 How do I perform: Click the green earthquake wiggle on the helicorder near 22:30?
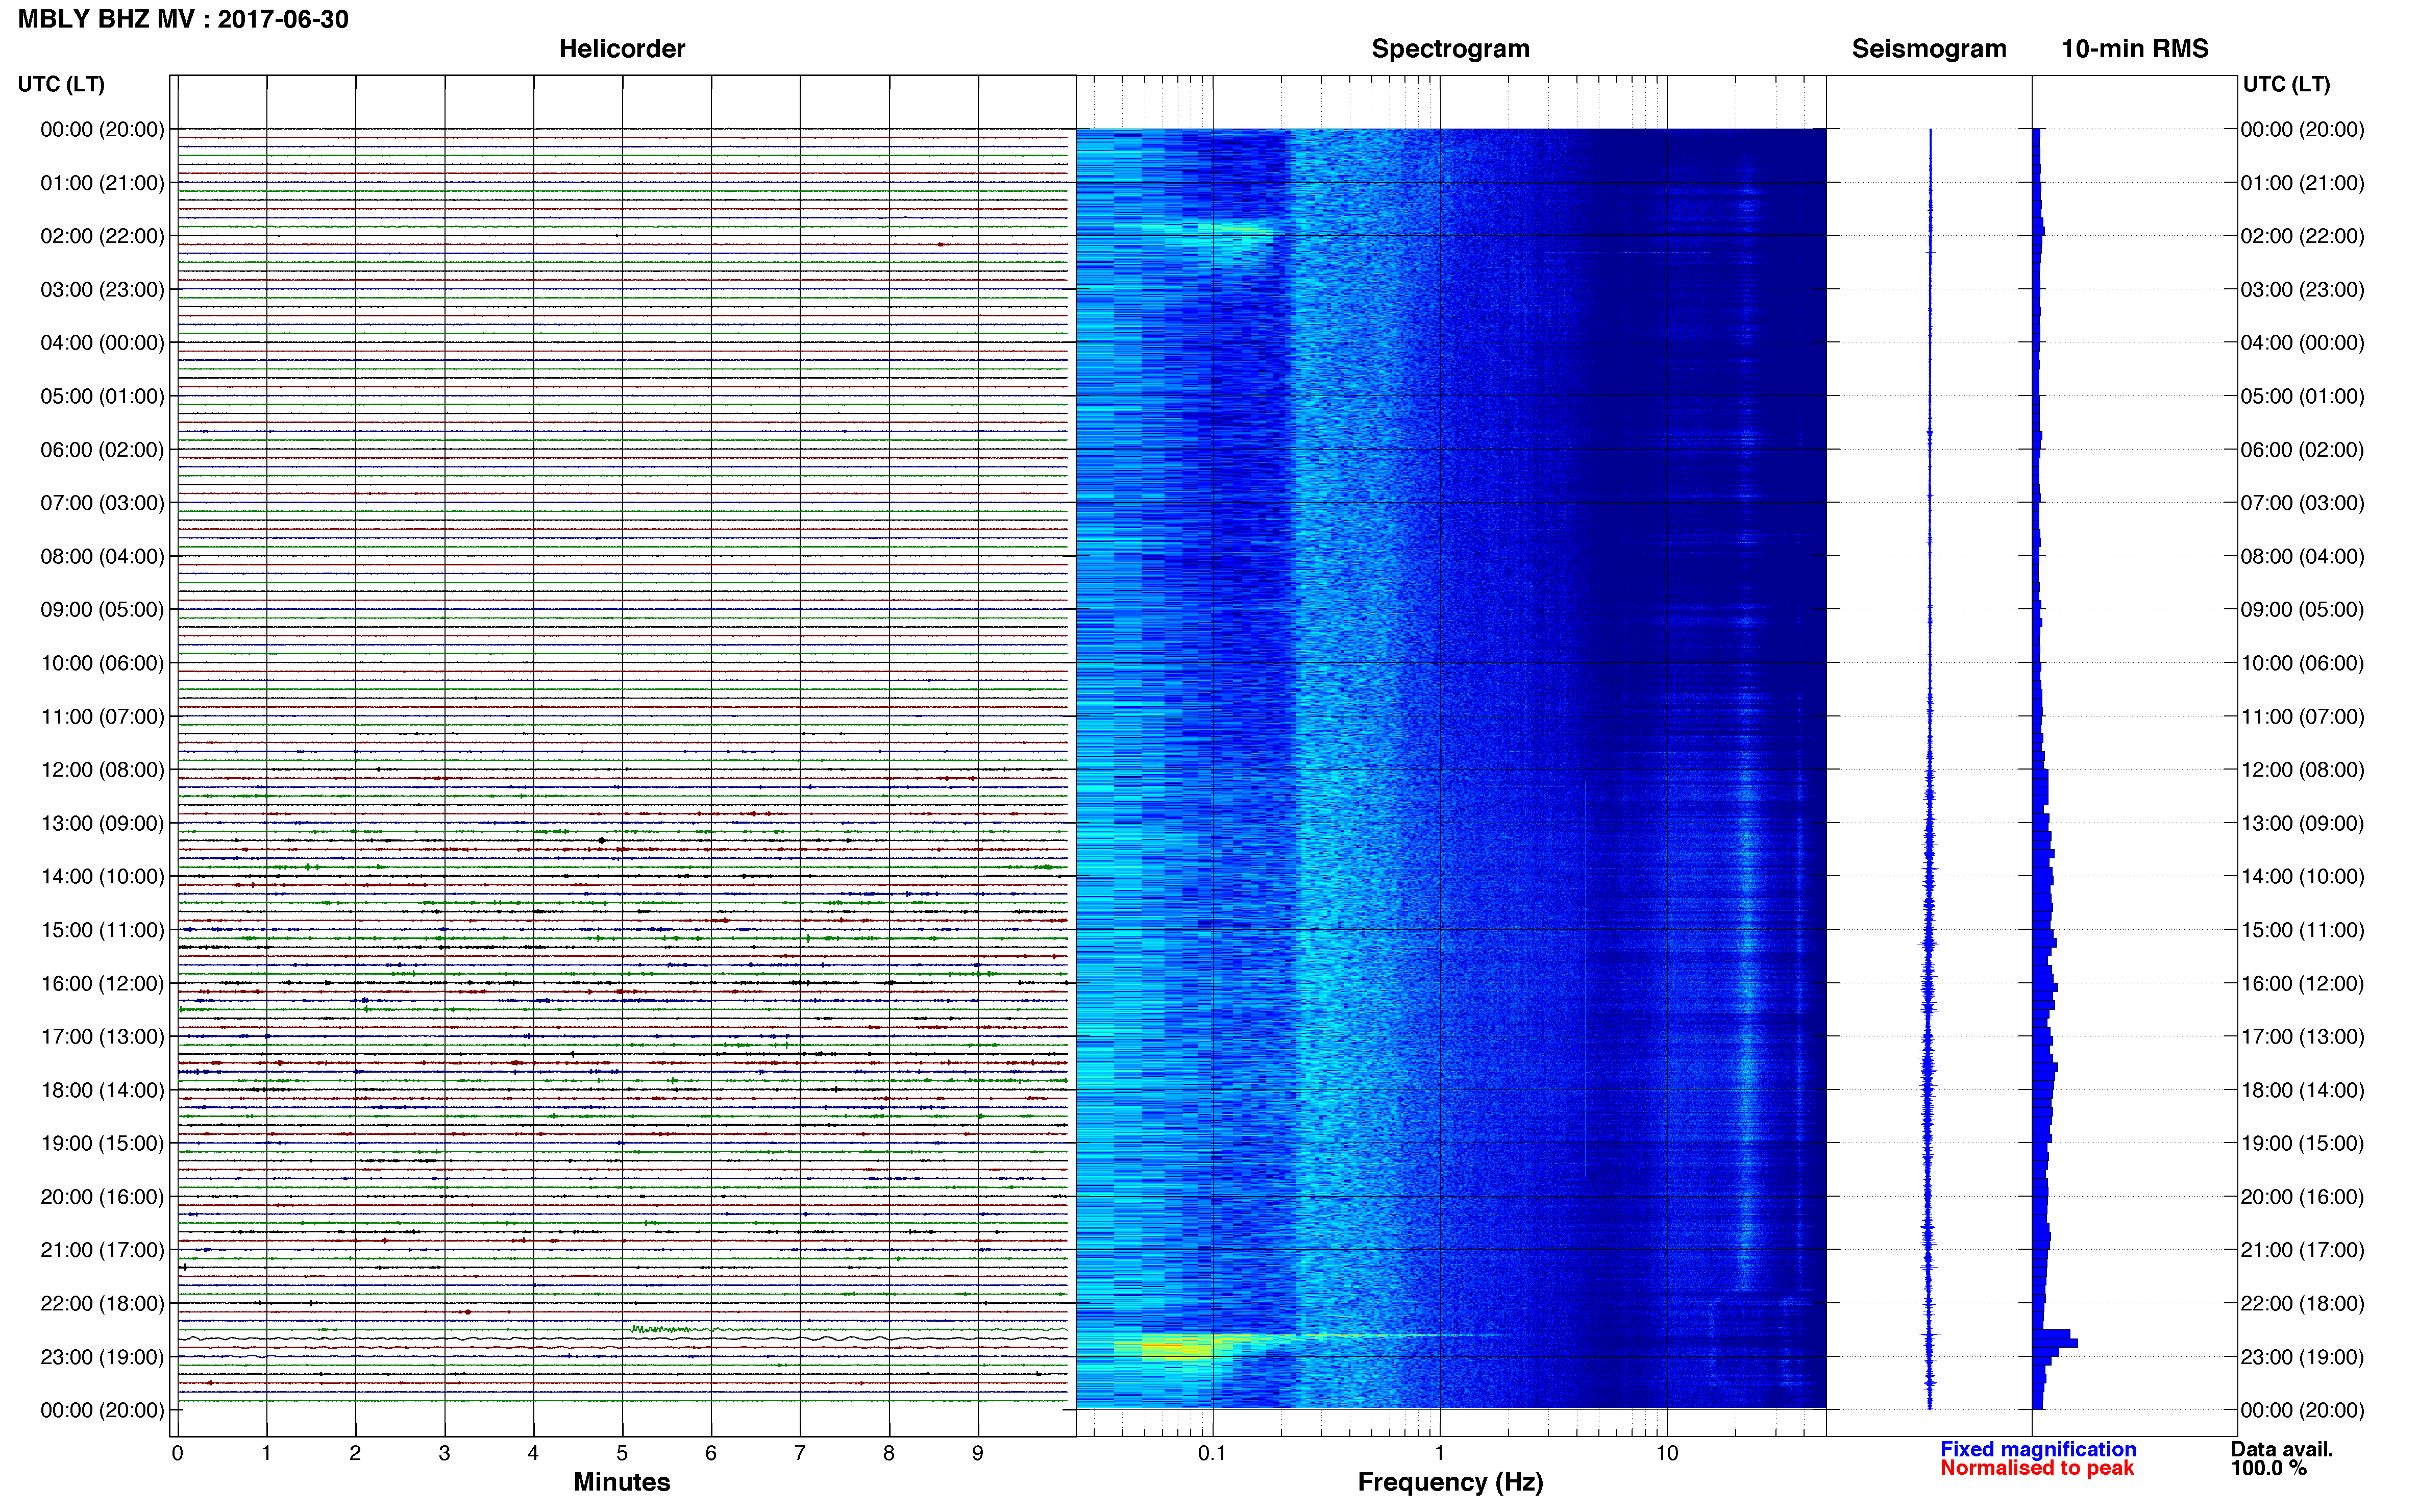click(672, 1329)
